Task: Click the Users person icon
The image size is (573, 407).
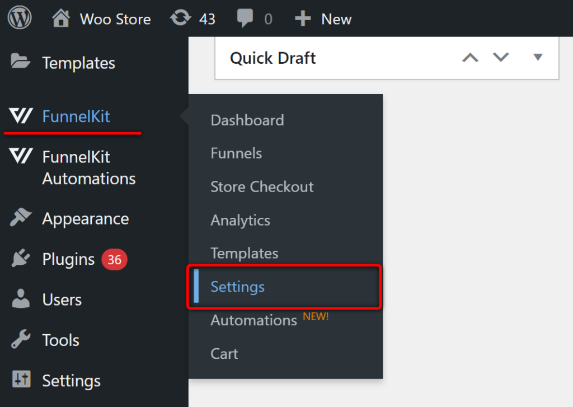Action: [x=21, y=299]
